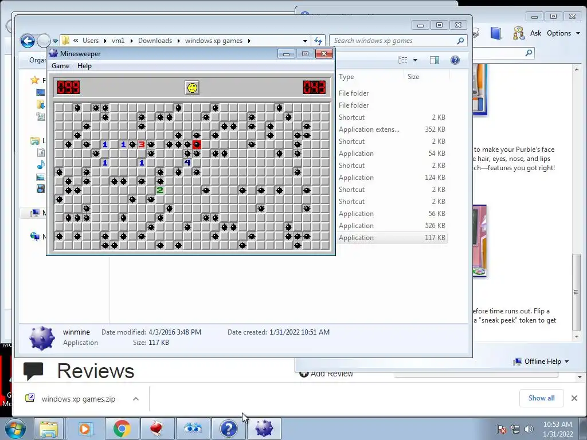
Task: Select the 54 KB Application row
Action: coord(392,154)
